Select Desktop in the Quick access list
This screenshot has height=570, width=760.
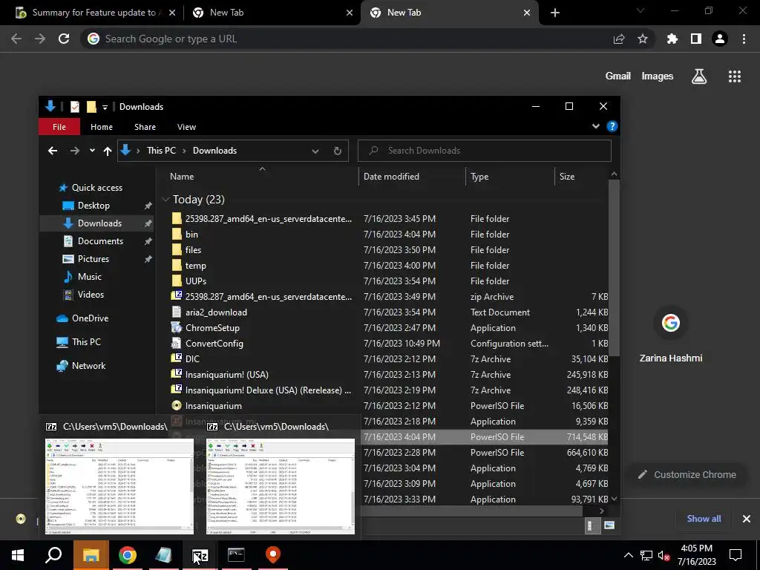94,206
